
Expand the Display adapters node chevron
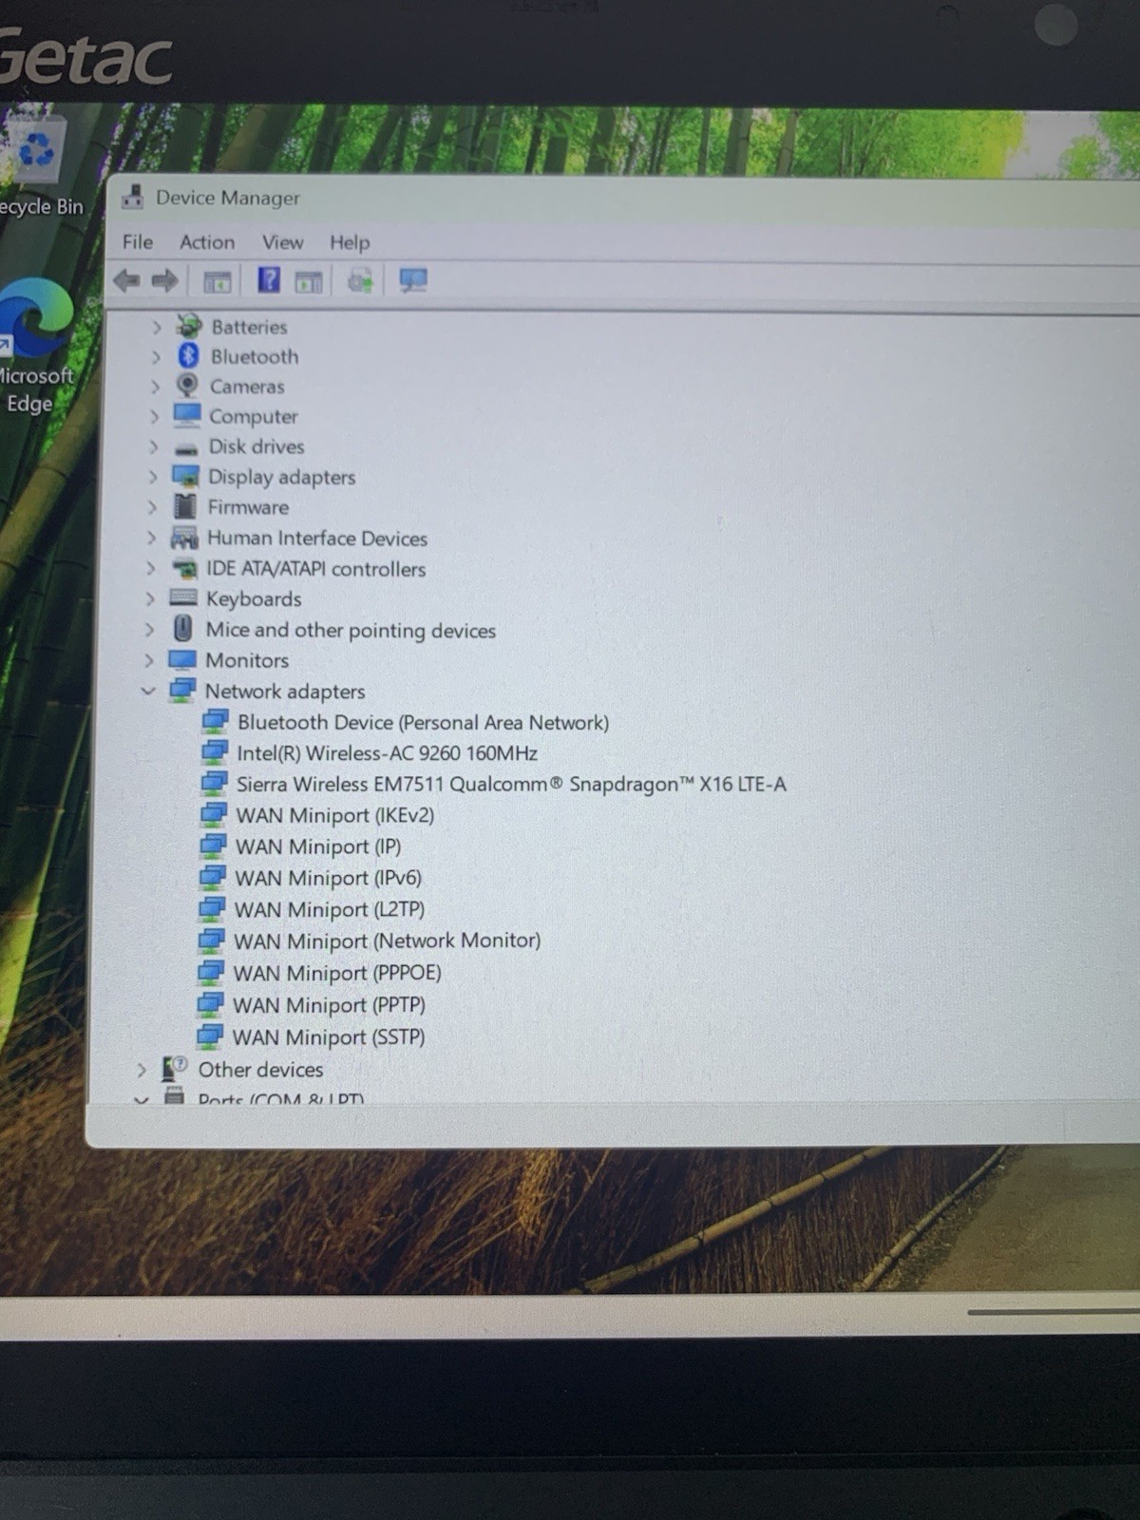(x=152, y=477)
